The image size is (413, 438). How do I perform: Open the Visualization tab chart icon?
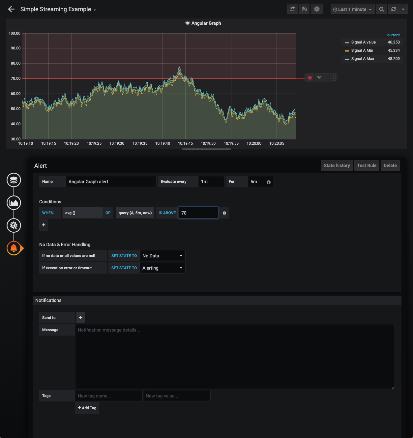(14, 203)
